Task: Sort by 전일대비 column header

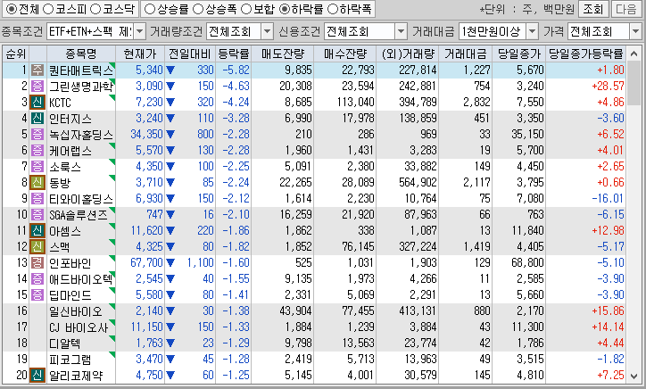Action: tap(190, 54)
